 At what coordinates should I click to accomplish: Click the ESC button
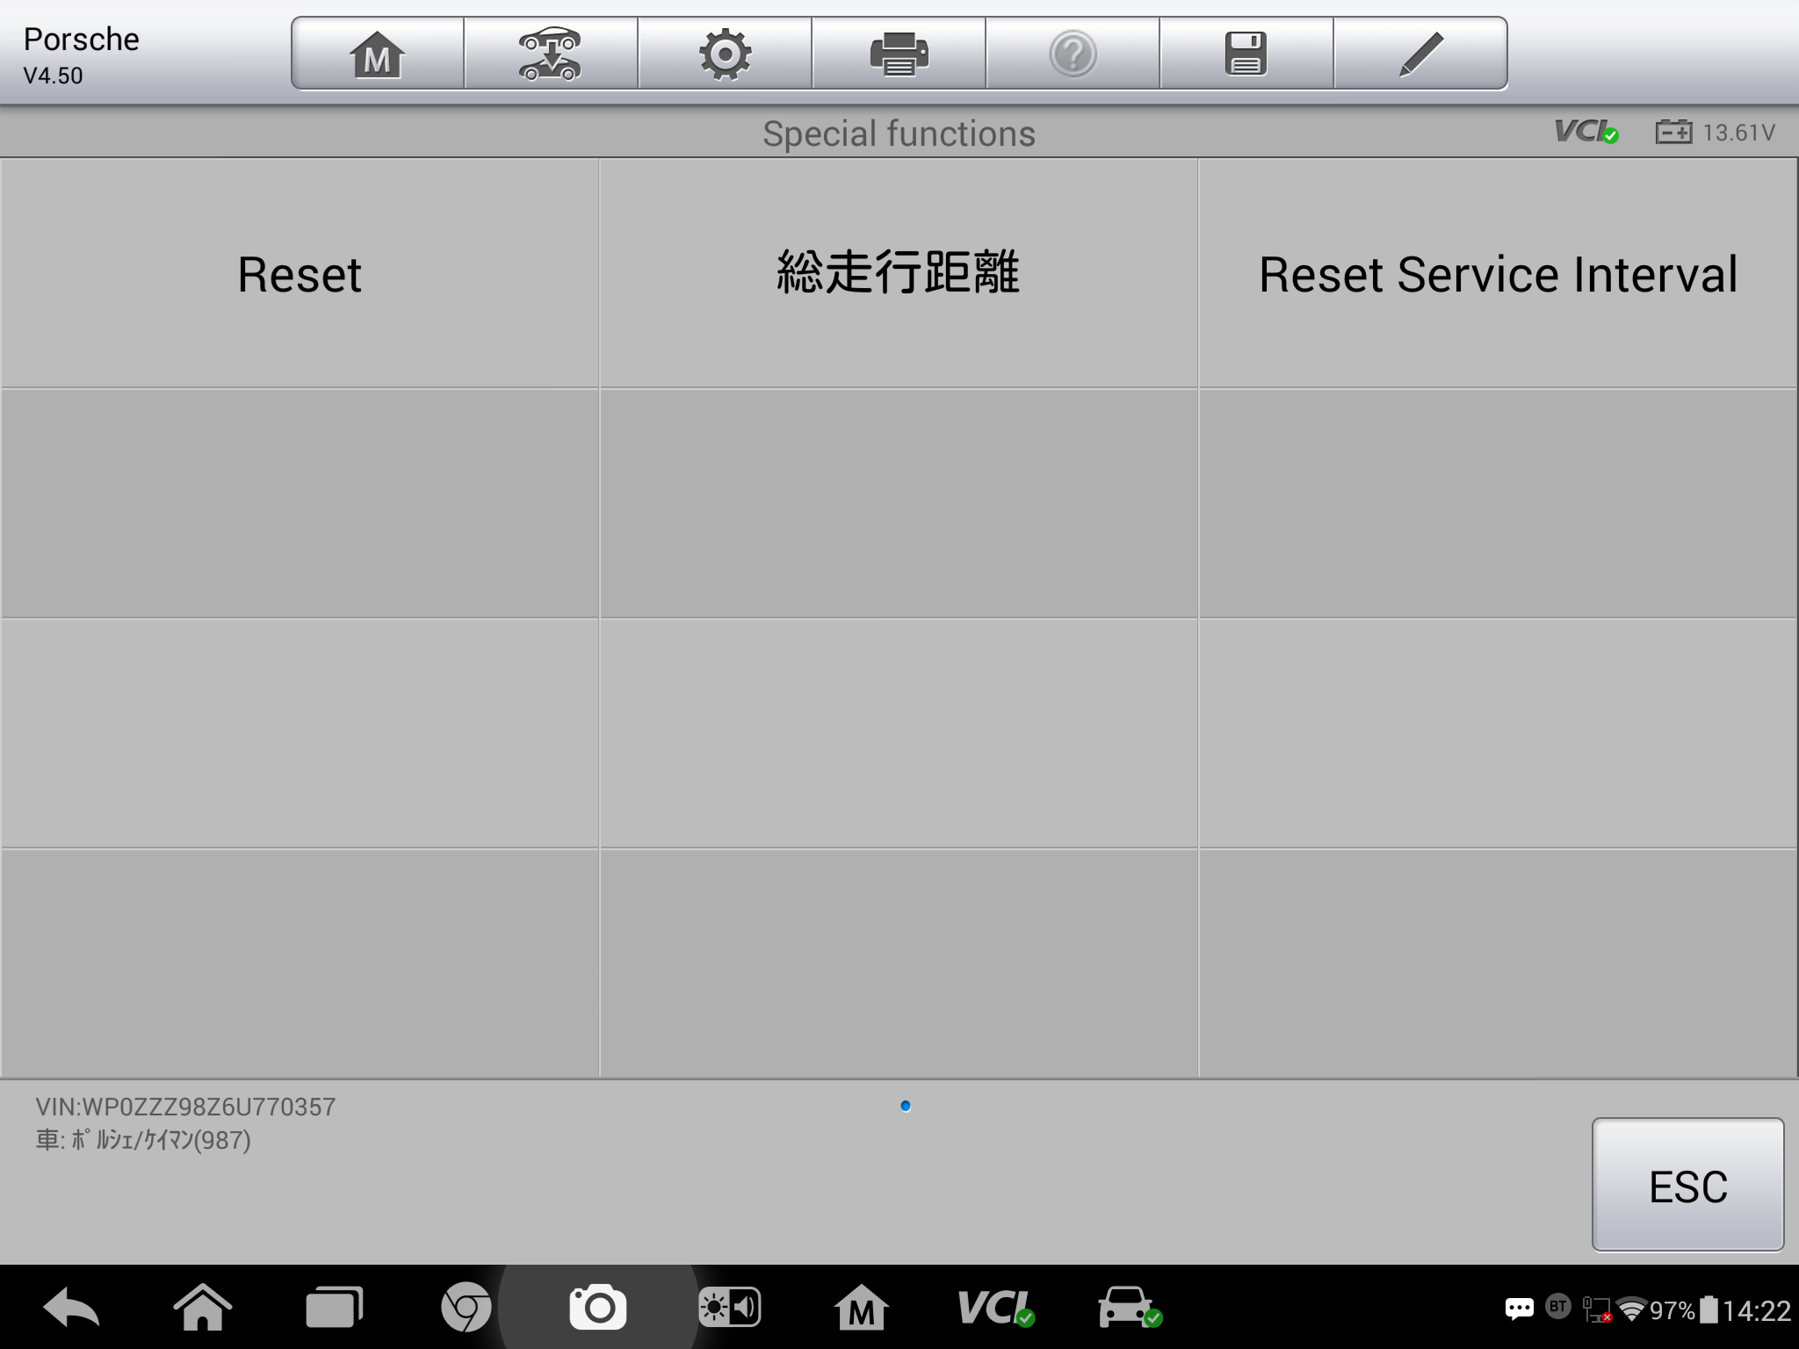click(1687, 1184)
